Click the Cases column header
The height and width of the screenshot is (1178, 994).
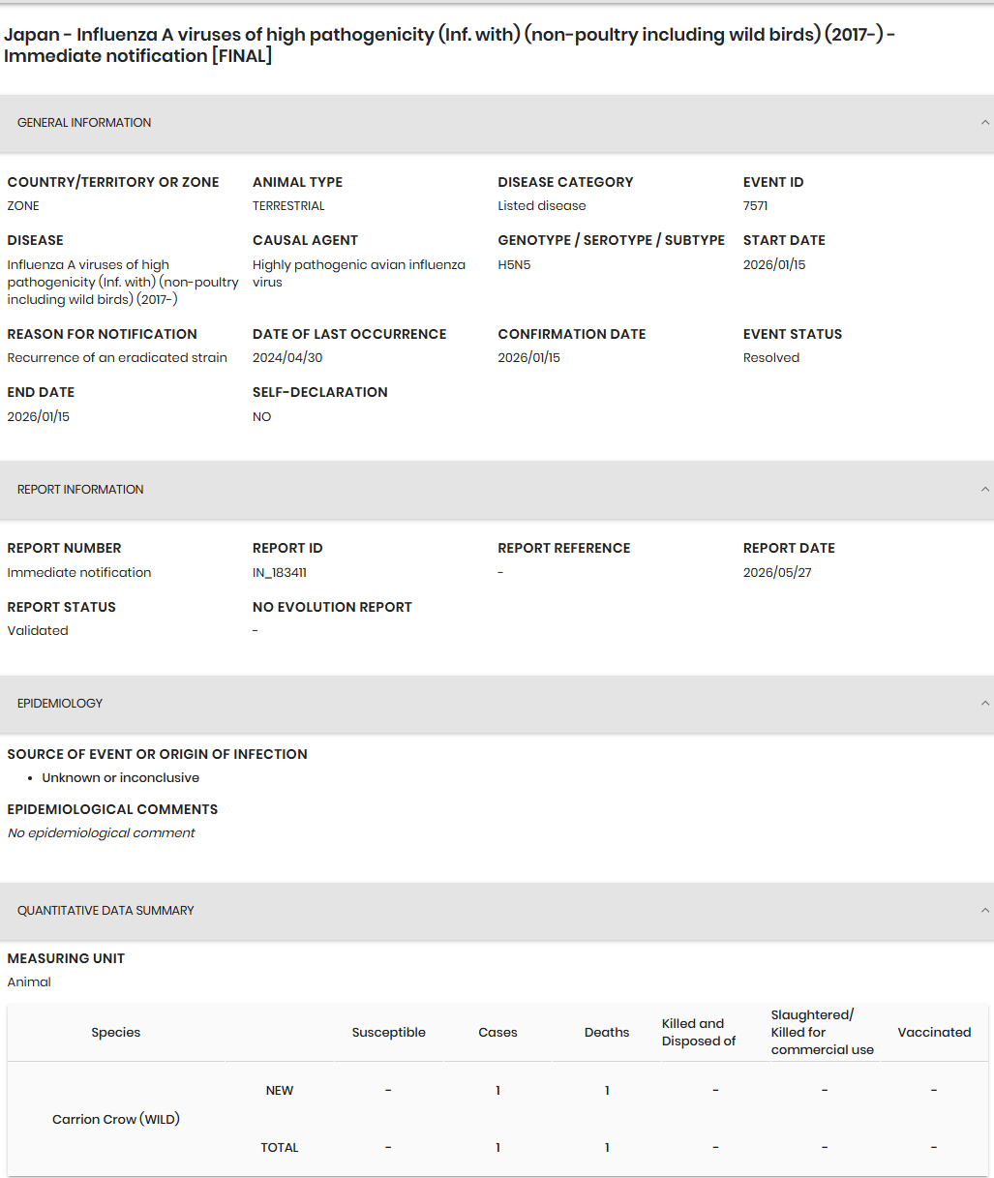497,1033
